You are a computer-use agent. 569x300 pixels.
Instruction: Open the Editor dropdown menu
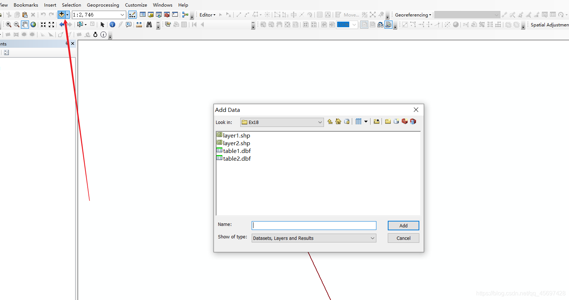click(207, 15)
